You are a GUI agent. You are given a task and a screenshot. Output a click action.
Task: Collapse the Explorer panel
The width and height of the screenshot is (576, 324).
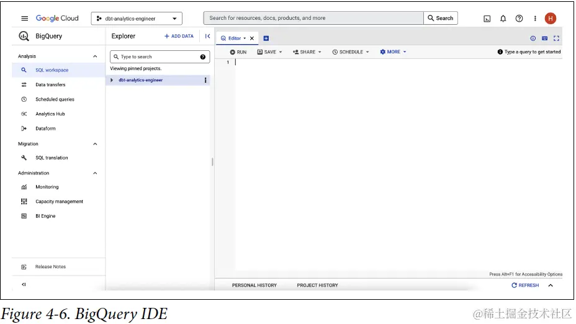207,36
